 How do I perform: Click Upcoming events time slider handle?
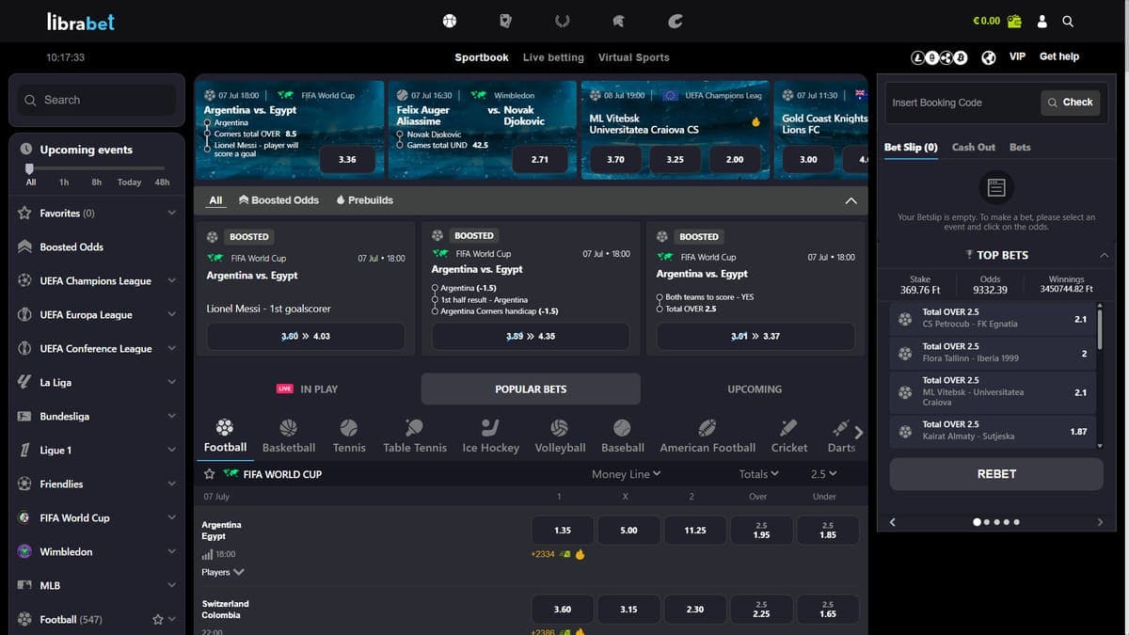[30, 169]
